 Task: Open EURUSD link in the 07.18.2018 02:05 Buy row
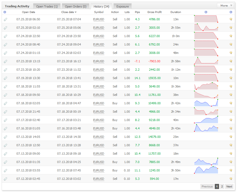coord(99,103)
